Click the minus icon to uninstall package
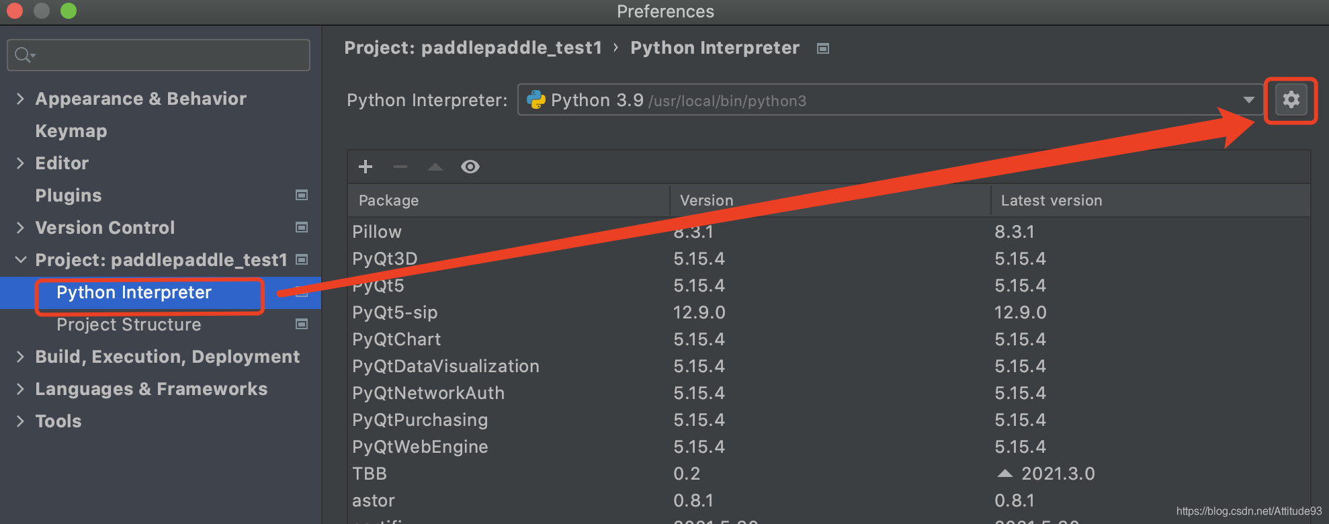This screenshot has width=1329, height=524. pos(400,167)
